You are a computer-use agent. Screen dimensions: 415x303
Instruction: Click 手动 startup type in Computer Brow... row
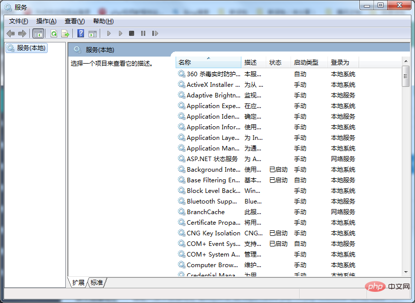[300, 265]
